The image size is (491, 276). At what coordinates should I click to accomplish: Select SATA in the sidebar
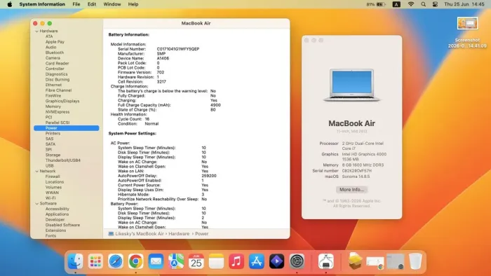point(50,144)
